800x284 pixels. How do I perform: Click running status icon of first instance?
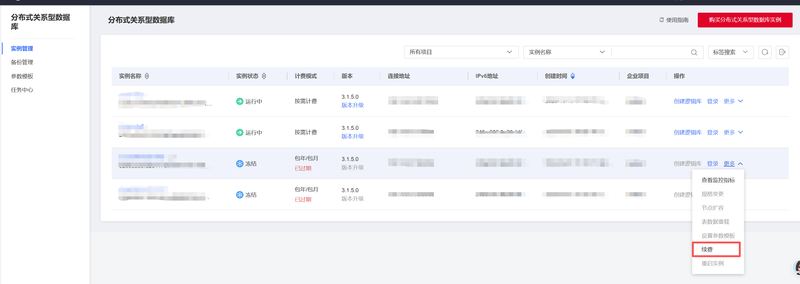[240, 102]
